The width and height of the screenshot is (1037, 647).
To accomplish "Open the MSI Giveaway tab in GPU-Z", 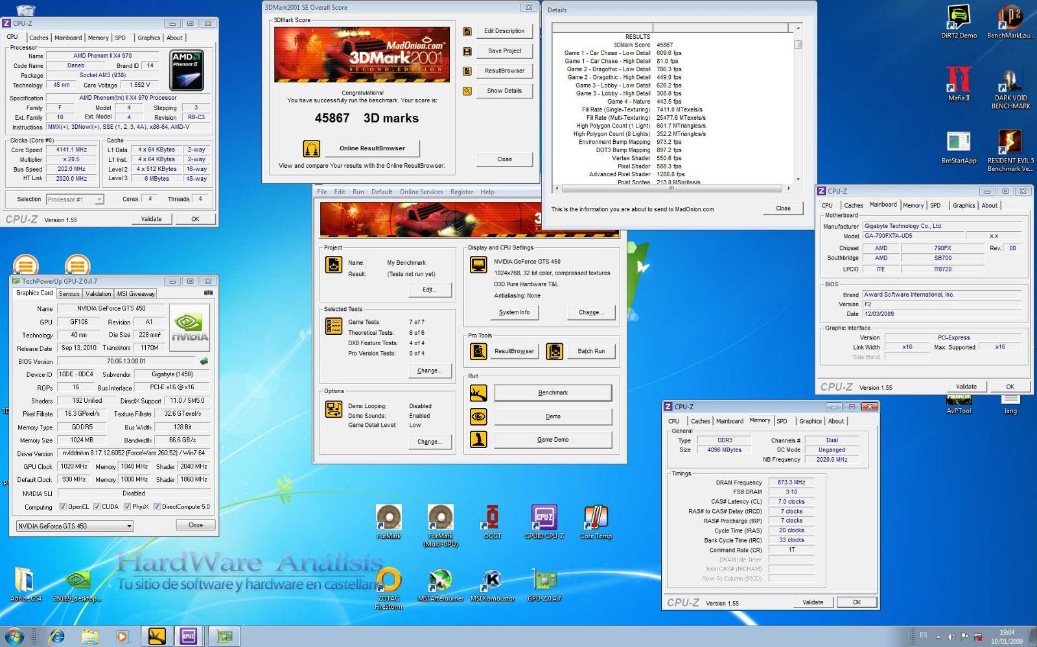I will (135, 293).
